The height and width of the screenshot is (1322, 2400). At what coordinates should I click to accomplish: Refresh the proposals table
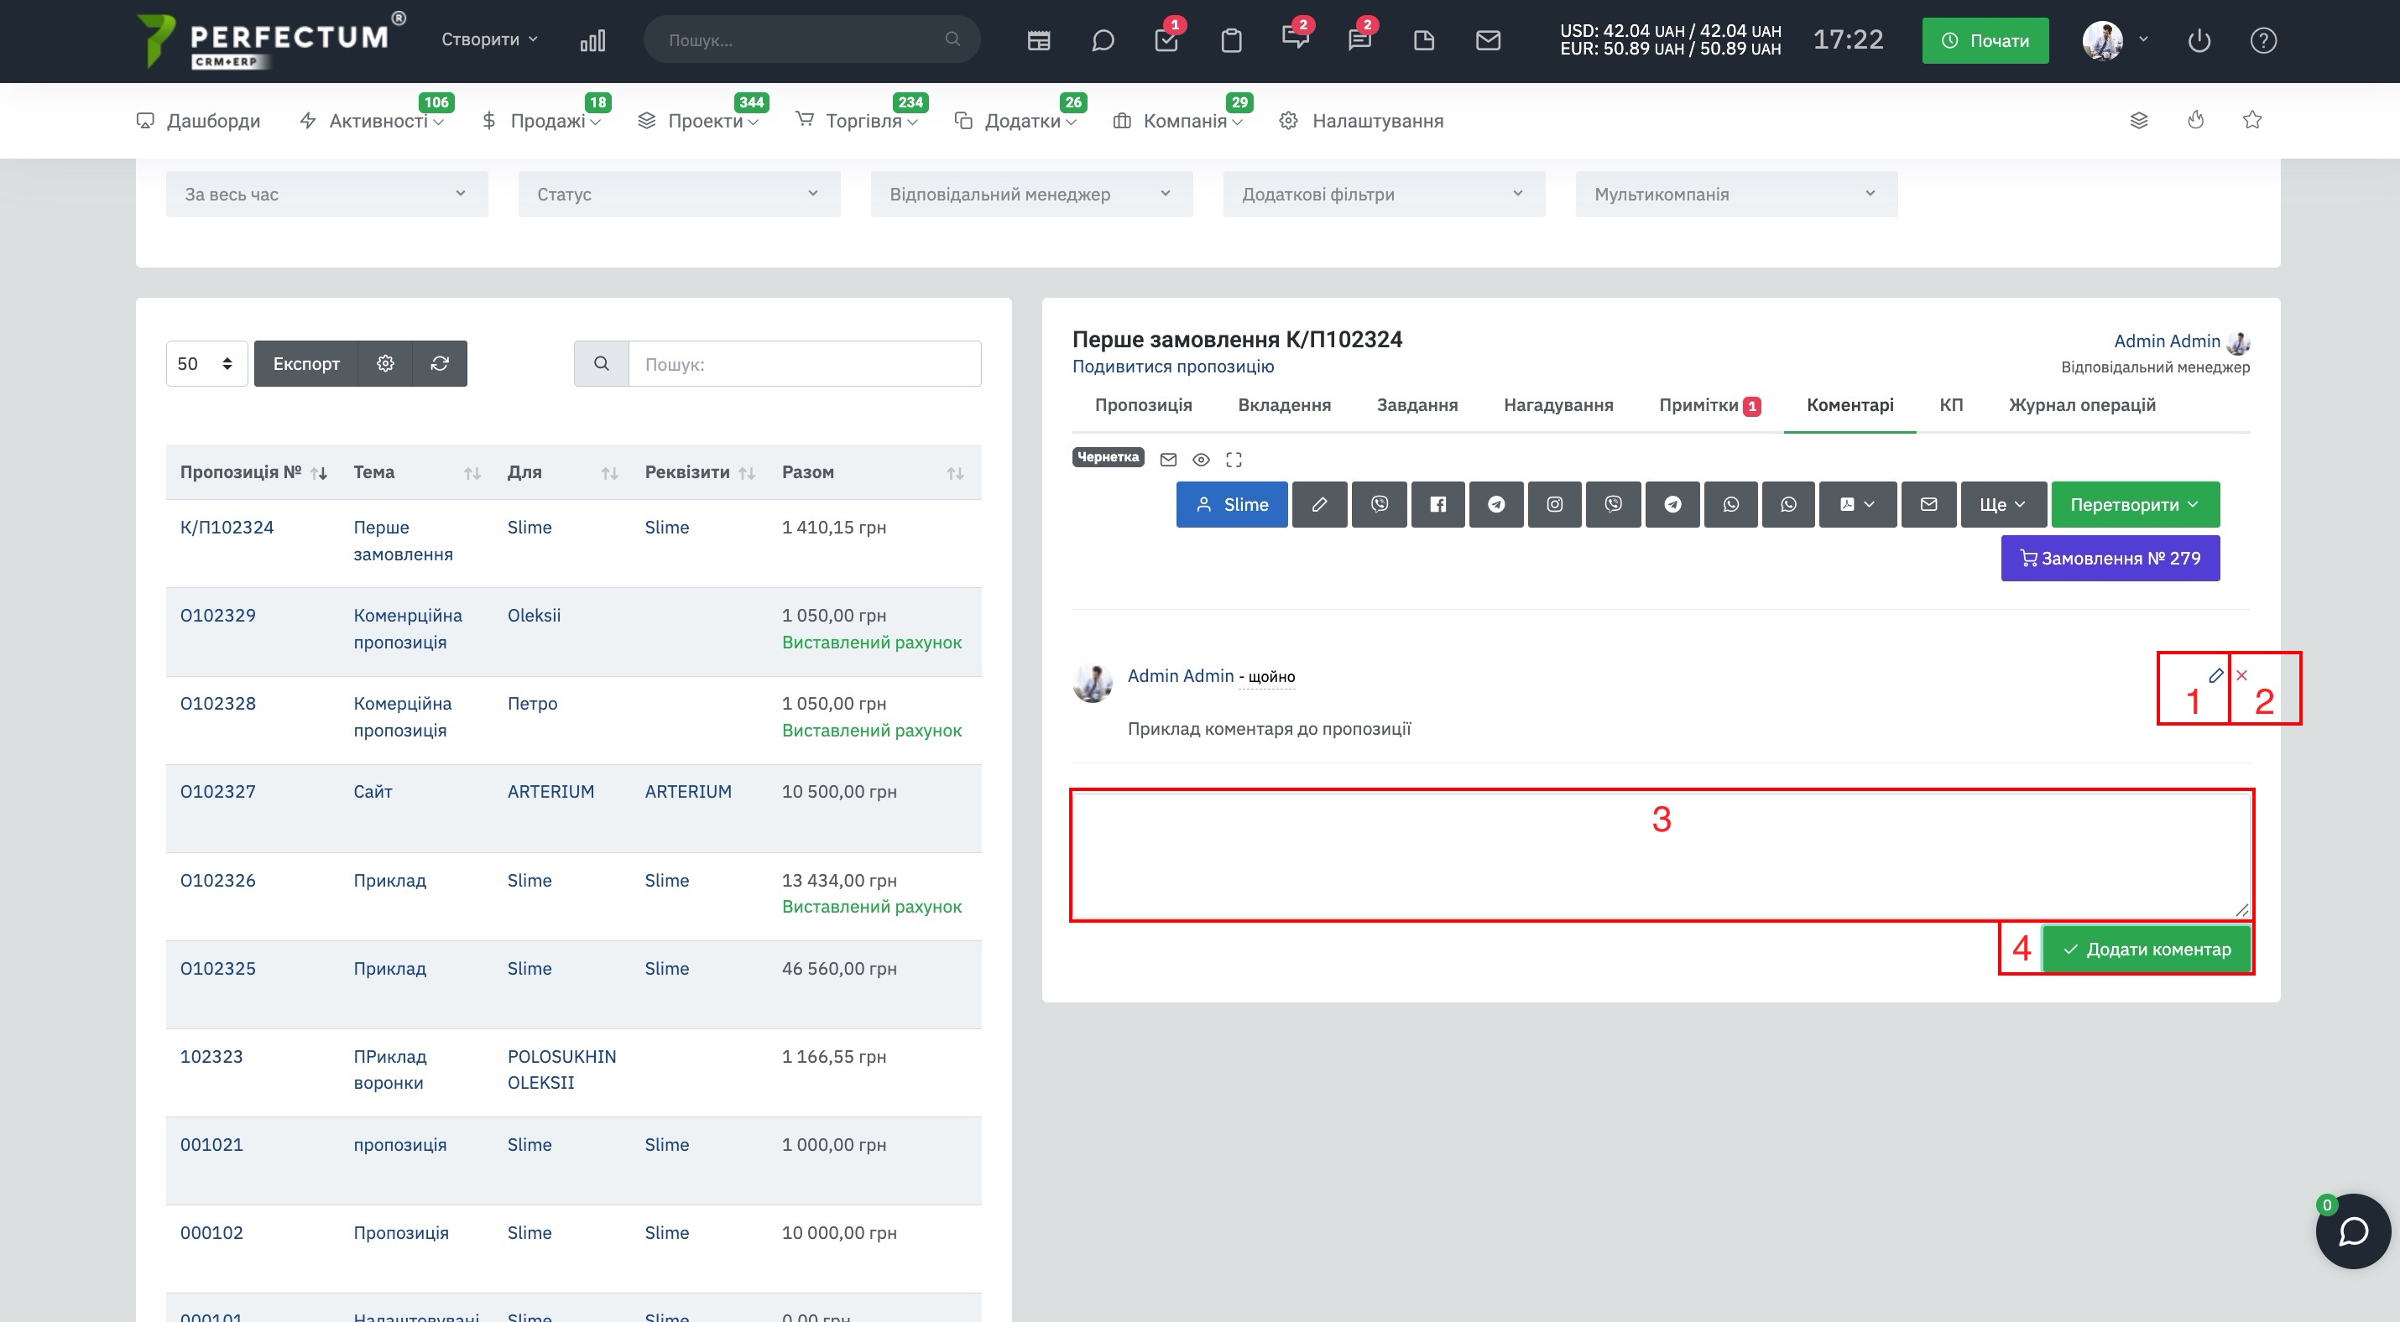[440, 363]
